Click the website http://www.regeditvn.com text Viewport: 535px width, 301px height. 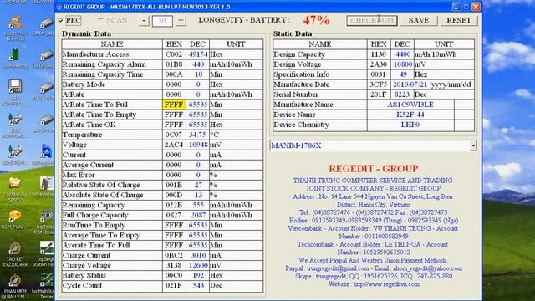[386, 284]
